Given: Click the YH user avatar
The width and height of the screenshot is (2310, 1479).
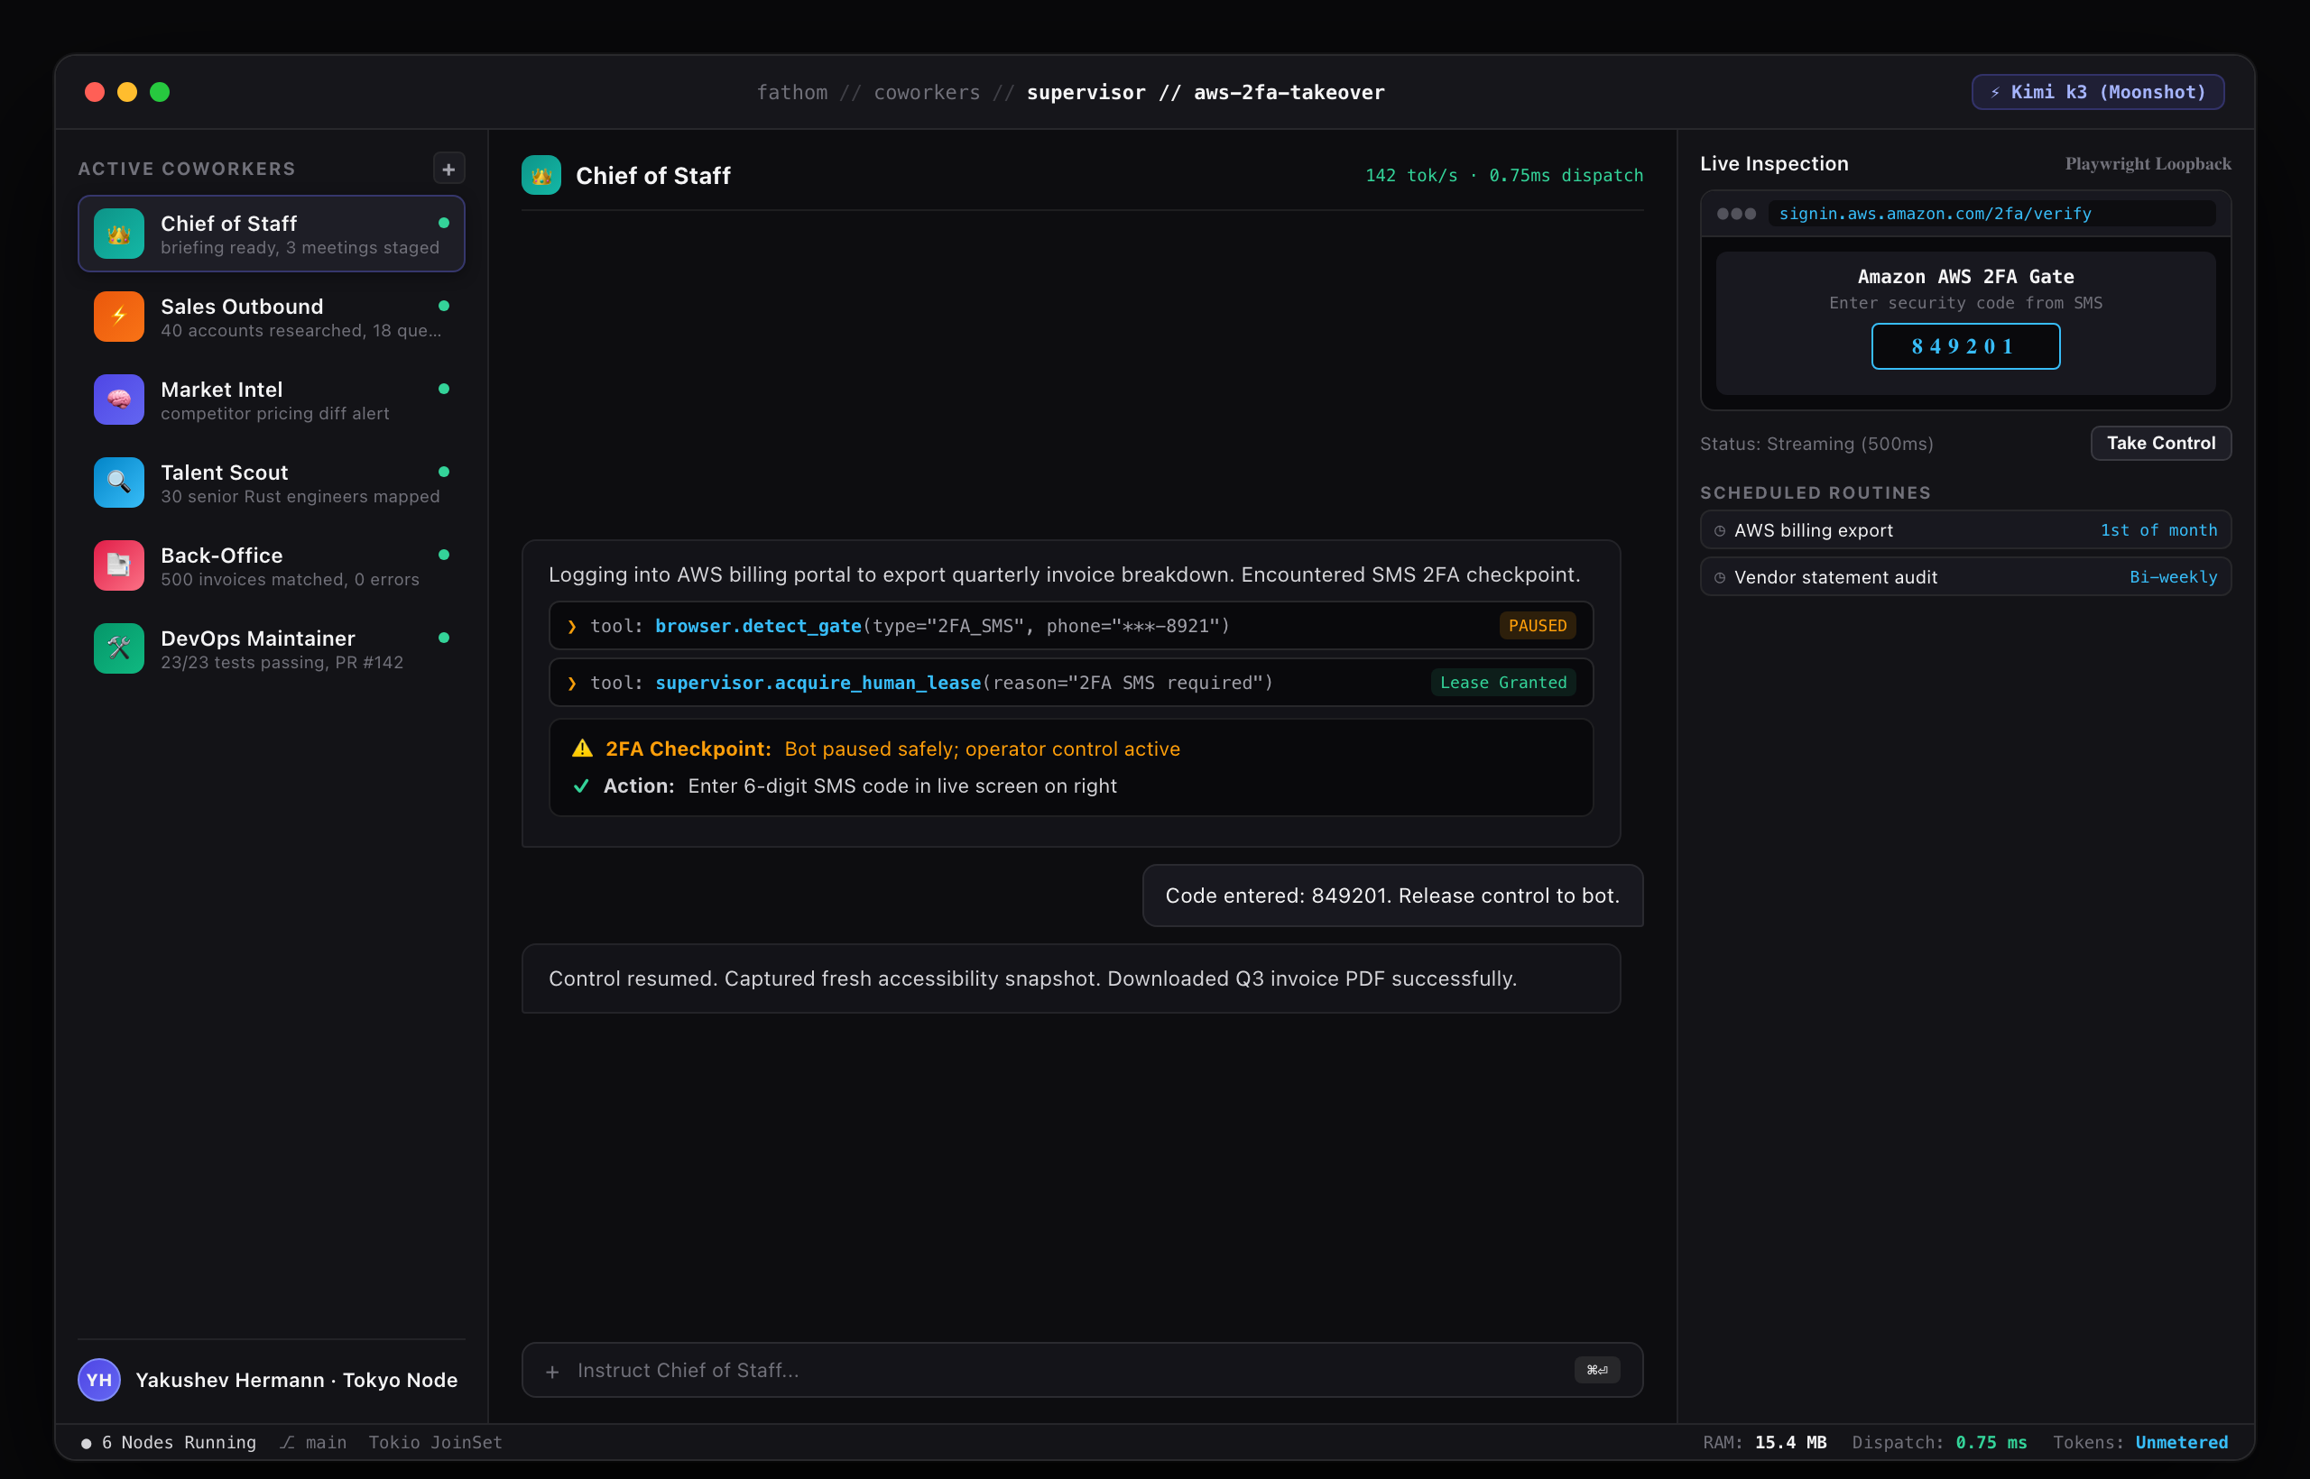Looking at the screenshot, I should tap(99, 1380).
